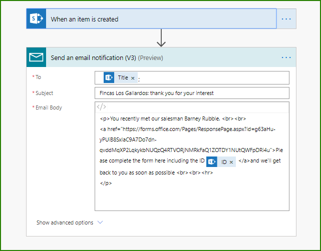Click the To field label
Image resolution: width=321 pixels, height=251 pixels.
[38, 77]
